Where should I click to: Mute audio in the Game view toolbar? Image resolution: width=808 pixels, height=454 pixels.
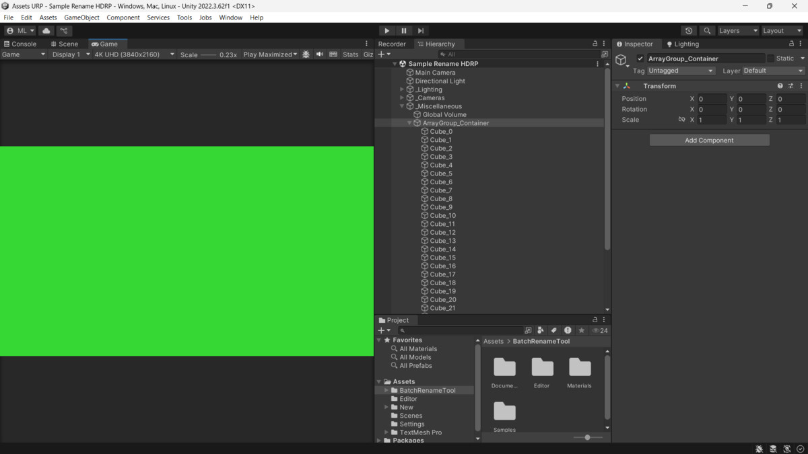tap(320, 54)
